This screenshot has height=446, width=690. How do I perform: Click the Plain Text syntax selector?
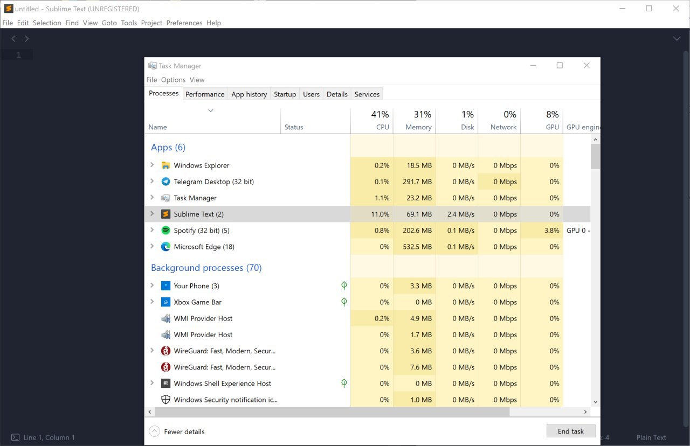(651, 437)
